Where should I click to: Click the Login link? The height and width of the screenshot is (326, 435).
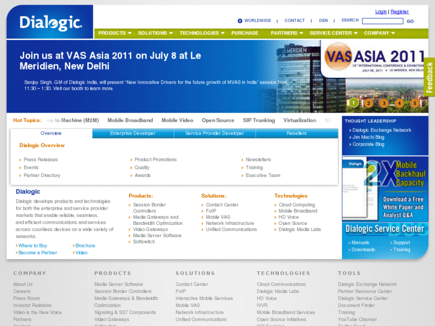[x=381, y=11]
